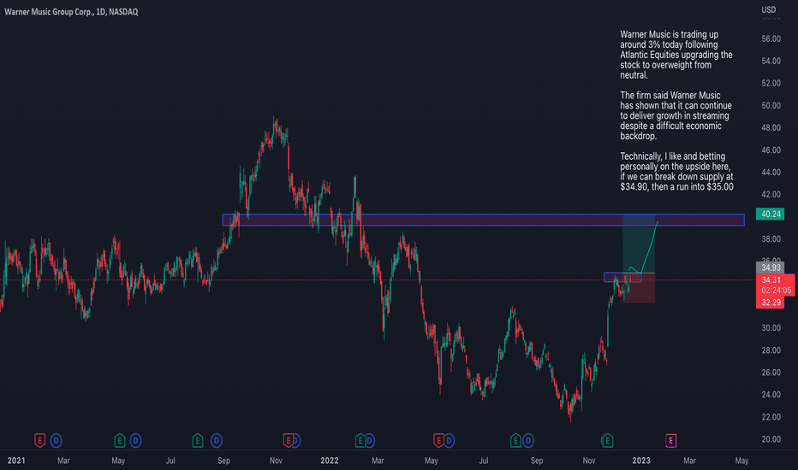Click the 30.00 price axis label
798x470 pixels.
click(x=771, y=328)
